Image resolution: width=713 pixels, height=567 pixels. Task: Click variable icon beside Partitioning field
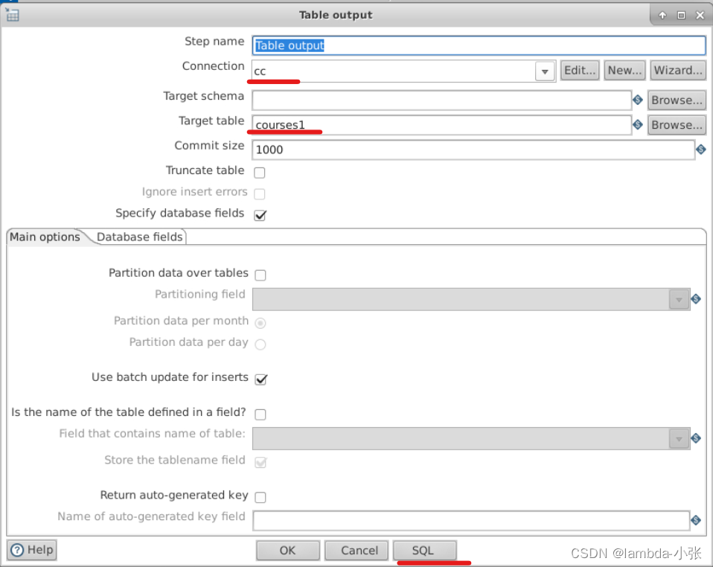pos(696,298)
